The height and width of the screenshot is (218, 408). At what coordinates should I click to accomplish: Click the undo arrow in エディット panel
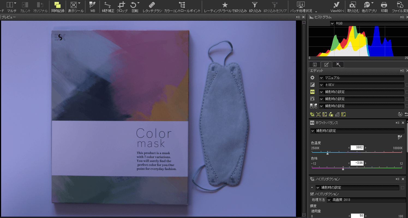click(x=406, y=114)
